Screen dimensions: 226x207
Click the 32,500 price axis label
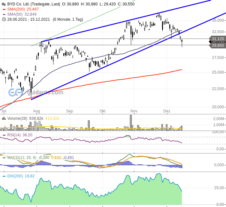click(218, 32)
